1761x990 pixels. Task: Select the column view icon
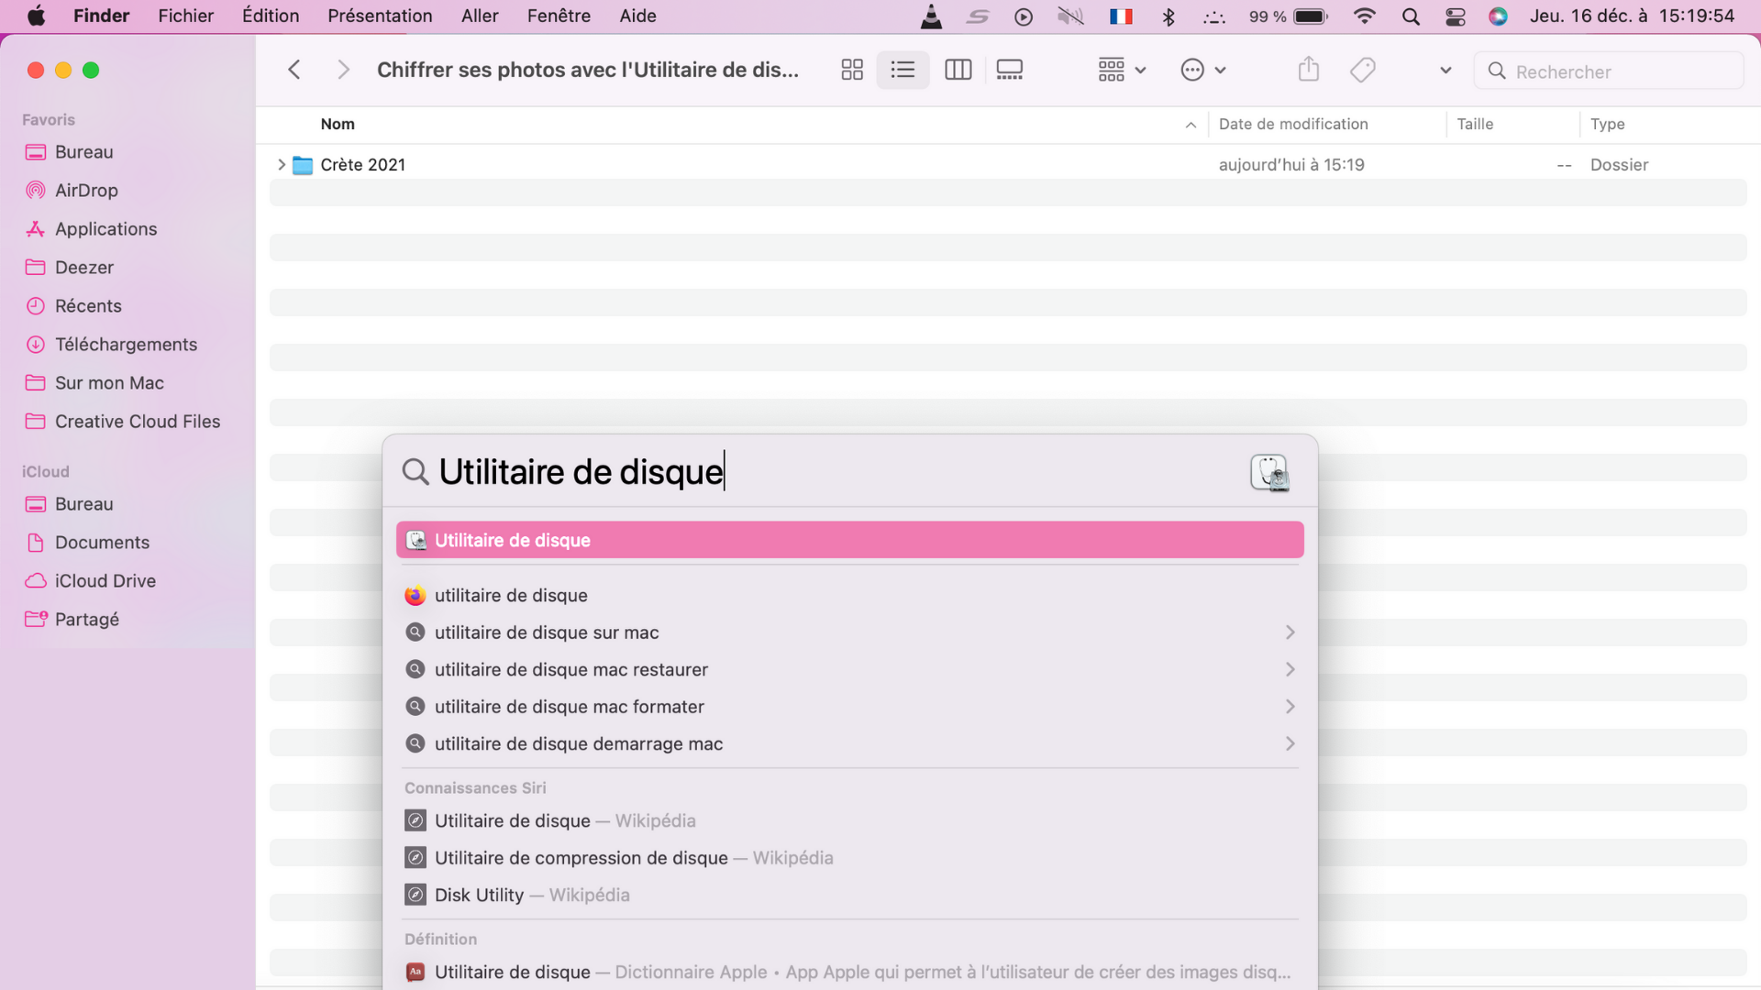(958, 70)
